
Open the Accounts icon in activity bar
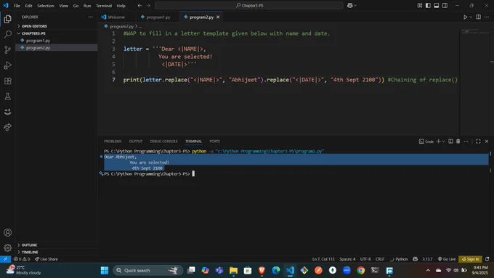click(x=7, y=233)
